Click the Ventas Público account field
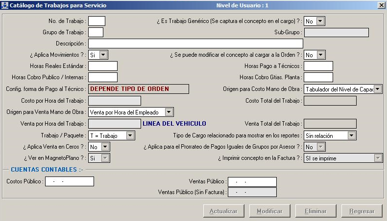Image resolution: width=387 pixels, height=221 pixels. (x=252, y=182)
